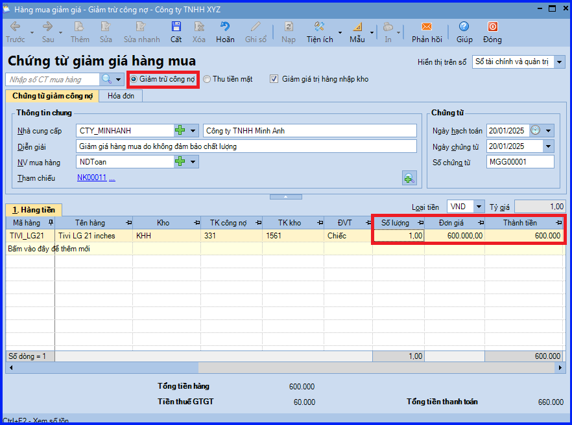Click the Đóng close toolbar icon

[x=492, y=27]
